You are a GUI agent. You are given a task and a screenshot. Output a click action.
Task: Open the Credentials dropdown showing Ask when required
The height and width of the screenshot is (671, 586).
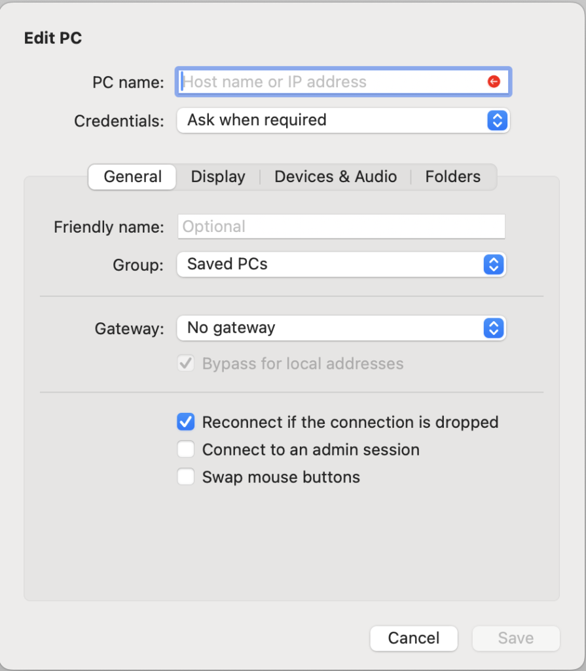(x=343, y=121)
